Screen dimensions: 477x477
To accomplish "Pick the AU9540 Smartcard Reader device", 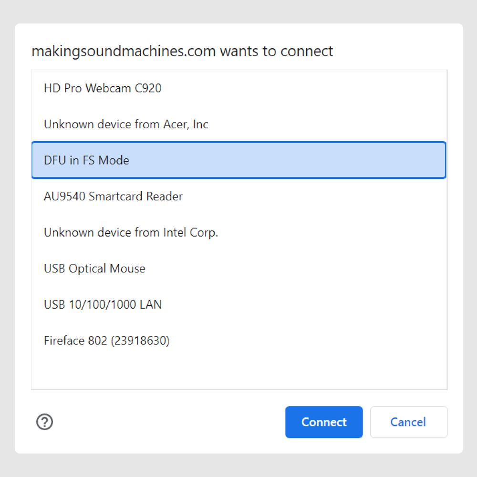I will [113, 196].
